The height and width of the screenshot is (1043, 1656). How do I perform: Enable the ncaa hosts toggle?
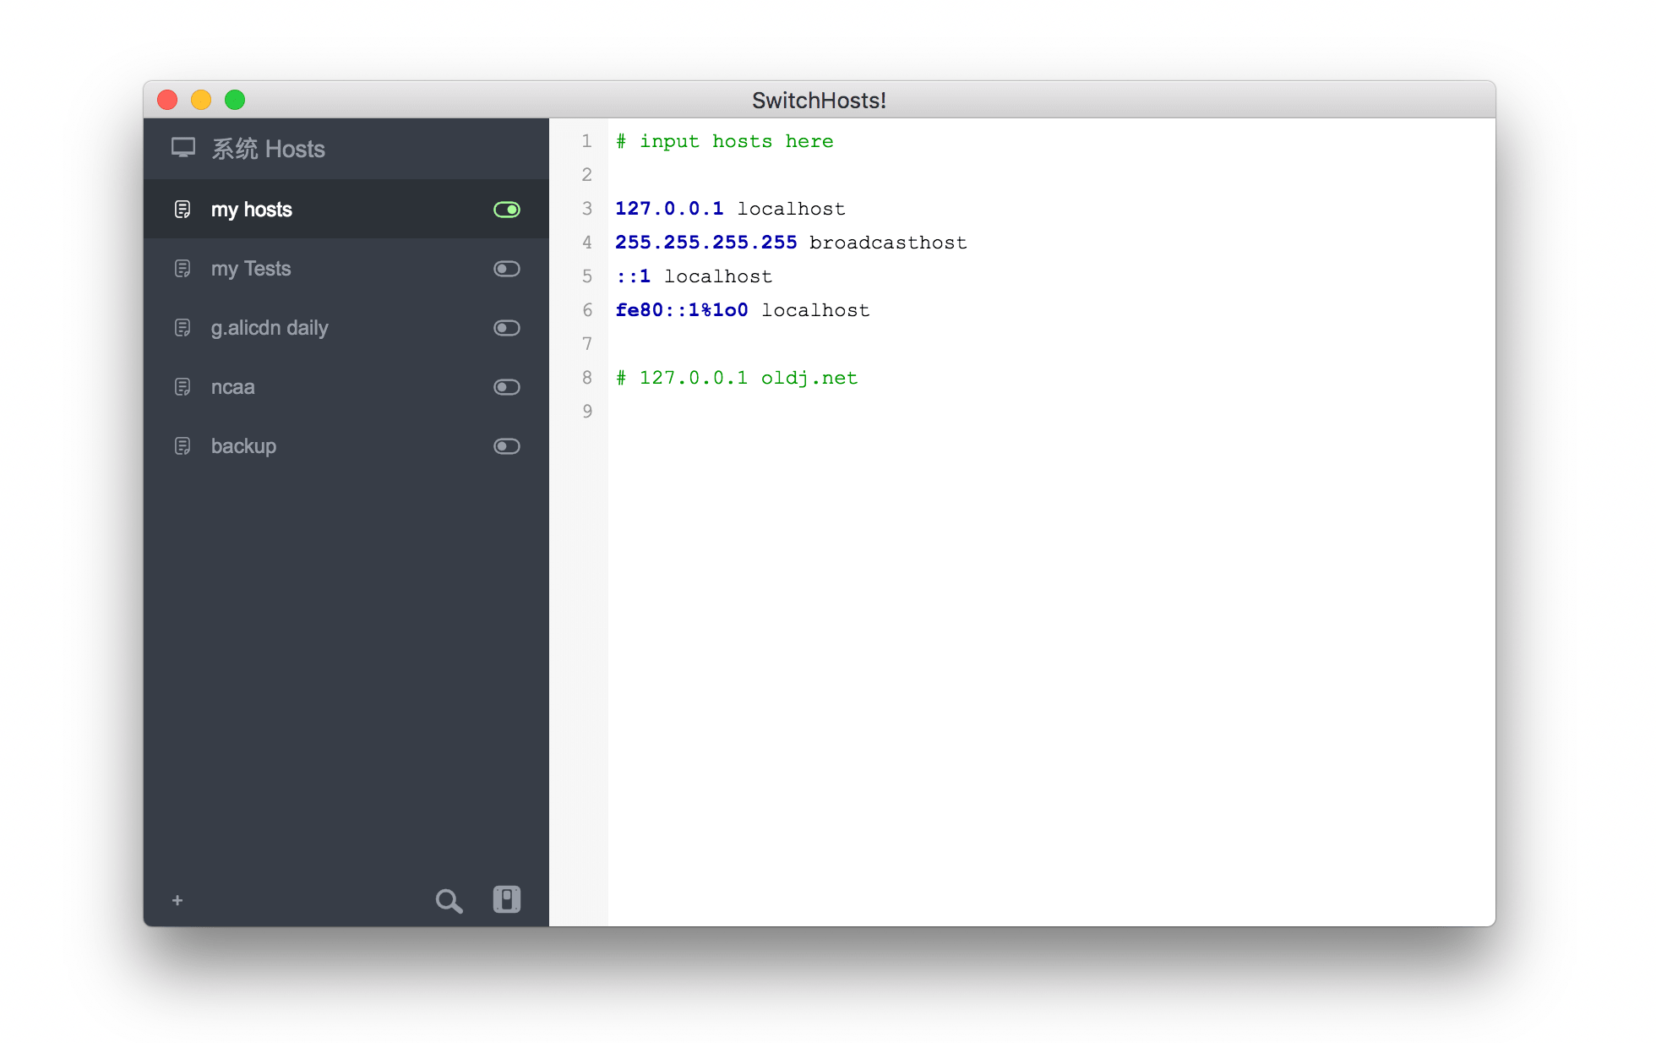pyautogui.click(x=507, y=387)
